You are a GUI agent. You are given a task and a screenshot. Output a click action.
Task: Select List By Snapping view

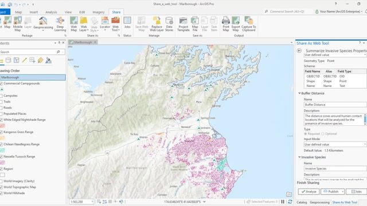click(32, 61)
